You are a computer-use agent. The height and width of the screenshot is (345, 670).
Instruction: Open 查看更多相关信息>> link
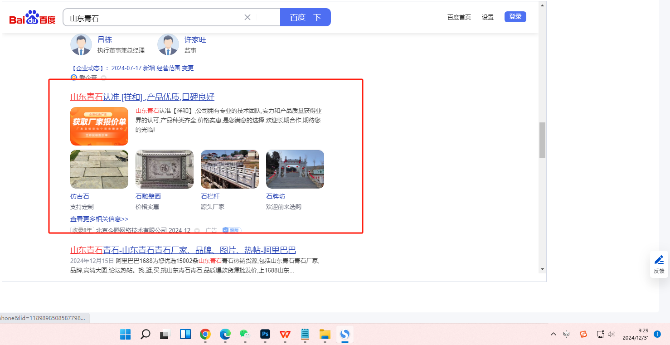(99, 219)
